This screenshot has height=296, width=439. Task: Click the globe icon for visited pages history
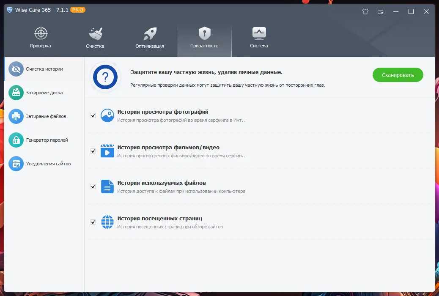point(107,222)
